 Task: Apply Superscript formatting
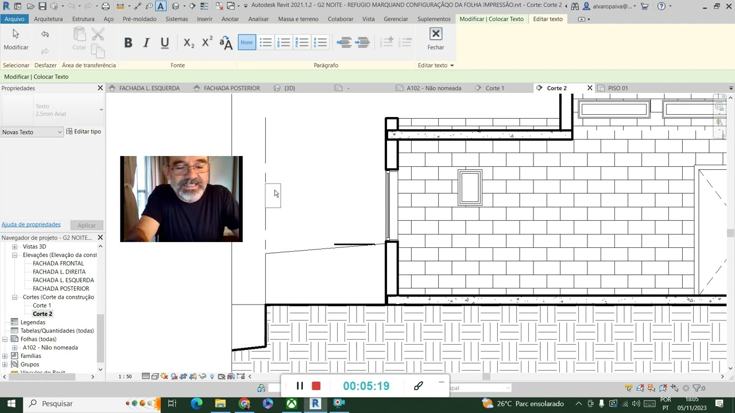pos(207,42)
